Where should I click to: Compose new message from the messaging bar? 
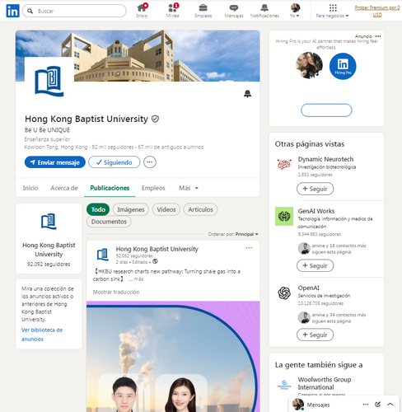pyautogui.click(x=378, y=404)
